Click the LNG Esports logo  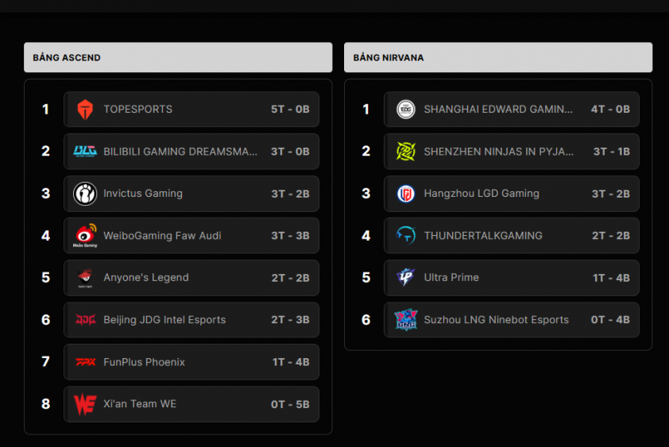click(406, 319)
